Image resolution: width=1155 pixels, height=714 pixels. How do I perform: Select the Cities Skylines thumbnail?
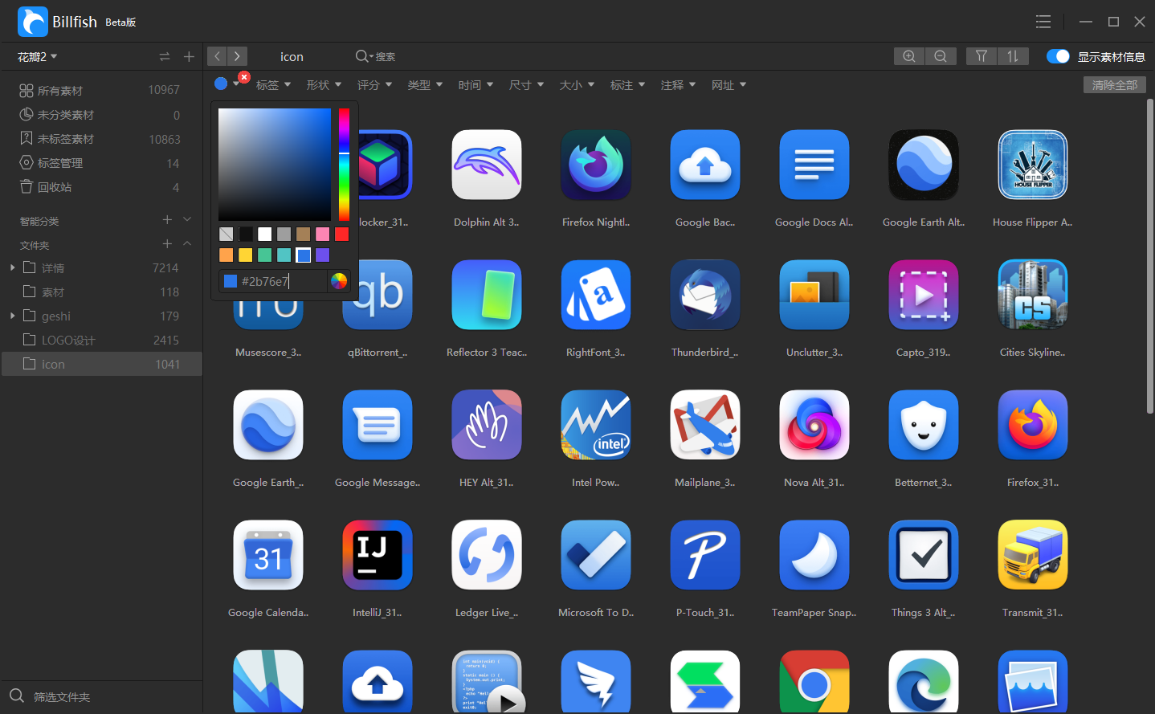tap(1033, 295)
